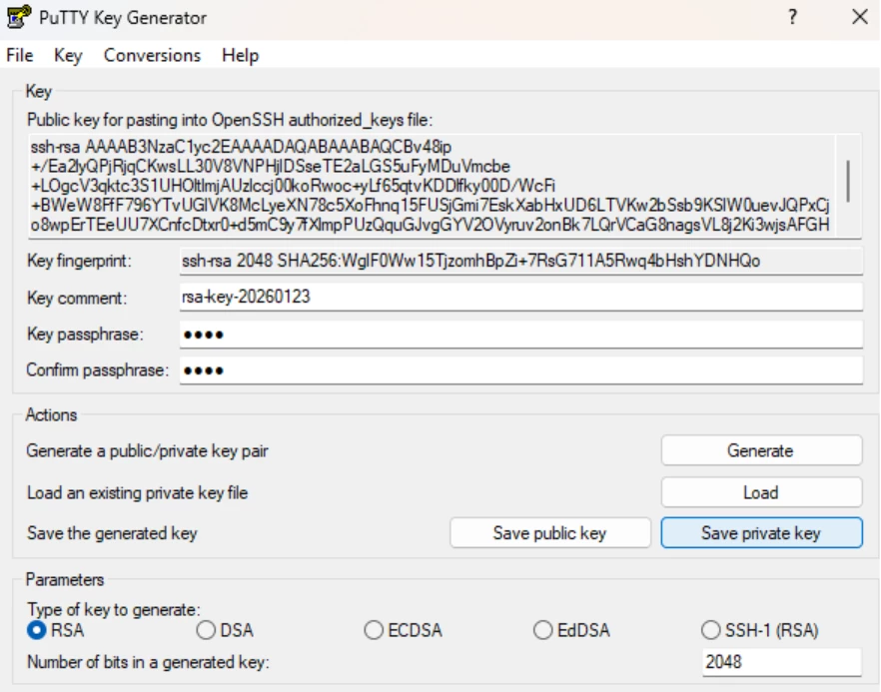Screen dimensions: 881x692
Task: Select the RSA key type
Action: tap(37, 630)
